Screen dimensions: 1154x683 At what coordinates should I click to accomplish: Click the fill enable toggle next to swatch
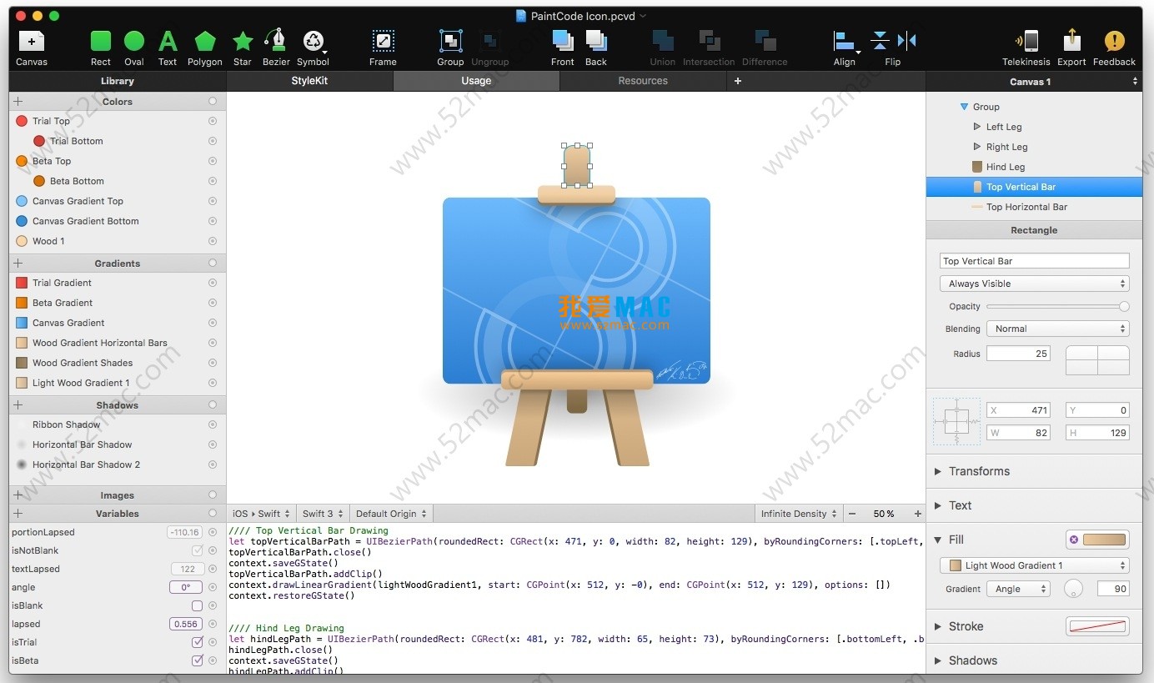[1074, 540]
